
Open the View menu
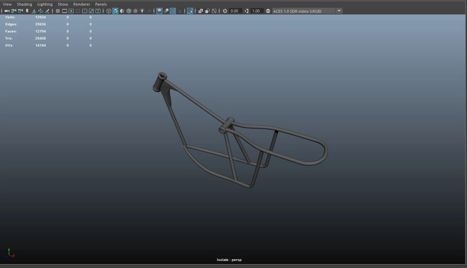[7, 4]
